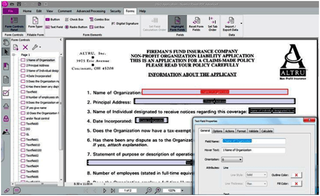The height and width of the screenshot is (196, 320).
Task: Select 'andor fiscal control' tree item
Action: (x=35, y=118)
